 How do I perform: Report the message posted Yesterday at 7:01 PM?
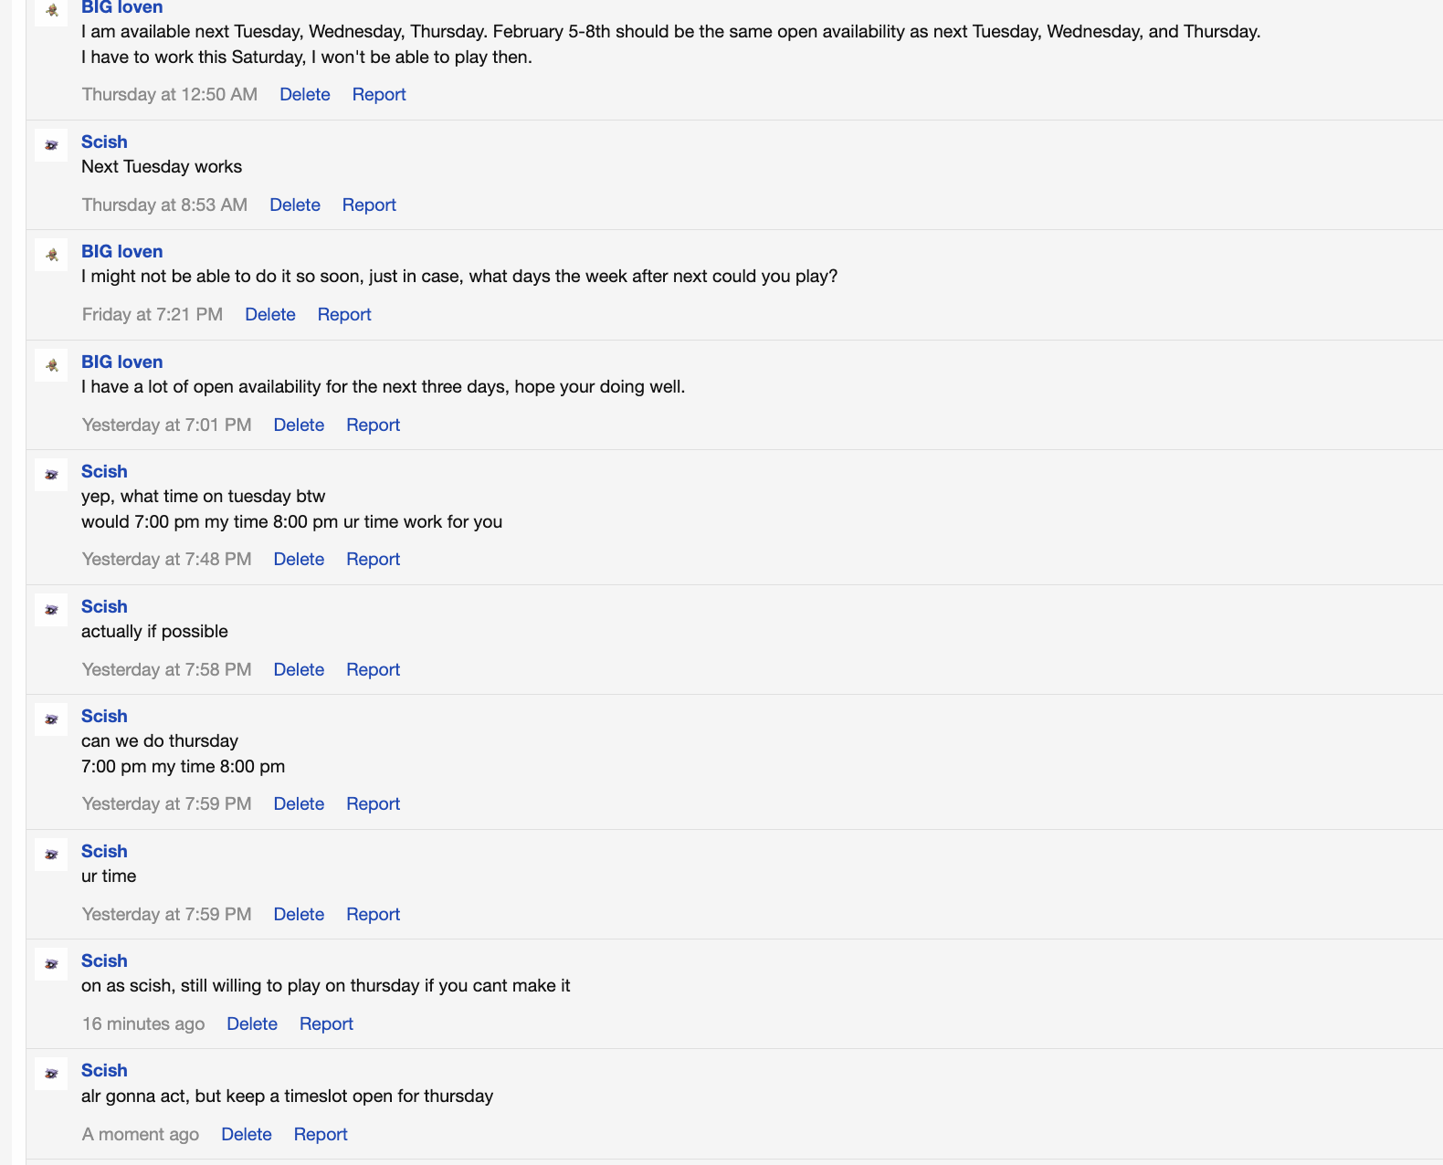373,425
